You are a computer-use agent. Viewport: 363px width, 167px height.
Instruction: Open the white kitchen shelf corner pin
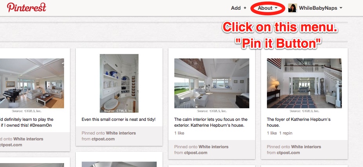(x=119, y=83)
